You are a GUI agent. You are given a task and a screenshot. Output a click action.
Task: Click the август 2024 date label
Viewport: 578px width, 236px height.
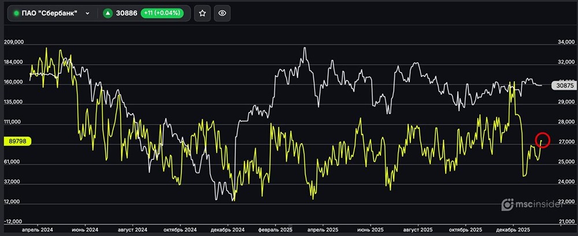(x=132, y=230)
